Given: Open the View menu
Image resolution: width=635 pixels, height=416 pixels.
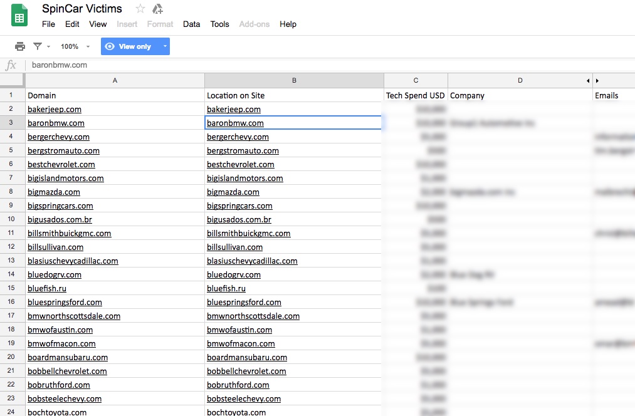Looking at the screenshot, I should click(x=98, y=24).
